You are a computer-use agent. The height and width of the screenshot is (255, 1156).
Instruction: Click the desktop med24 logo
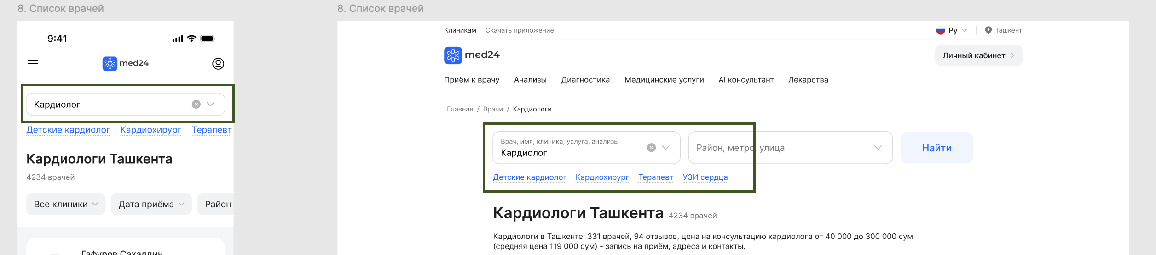472,55
